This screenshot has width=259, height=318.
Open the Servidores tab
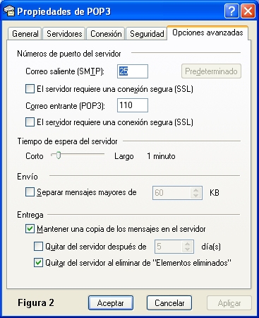64,34
